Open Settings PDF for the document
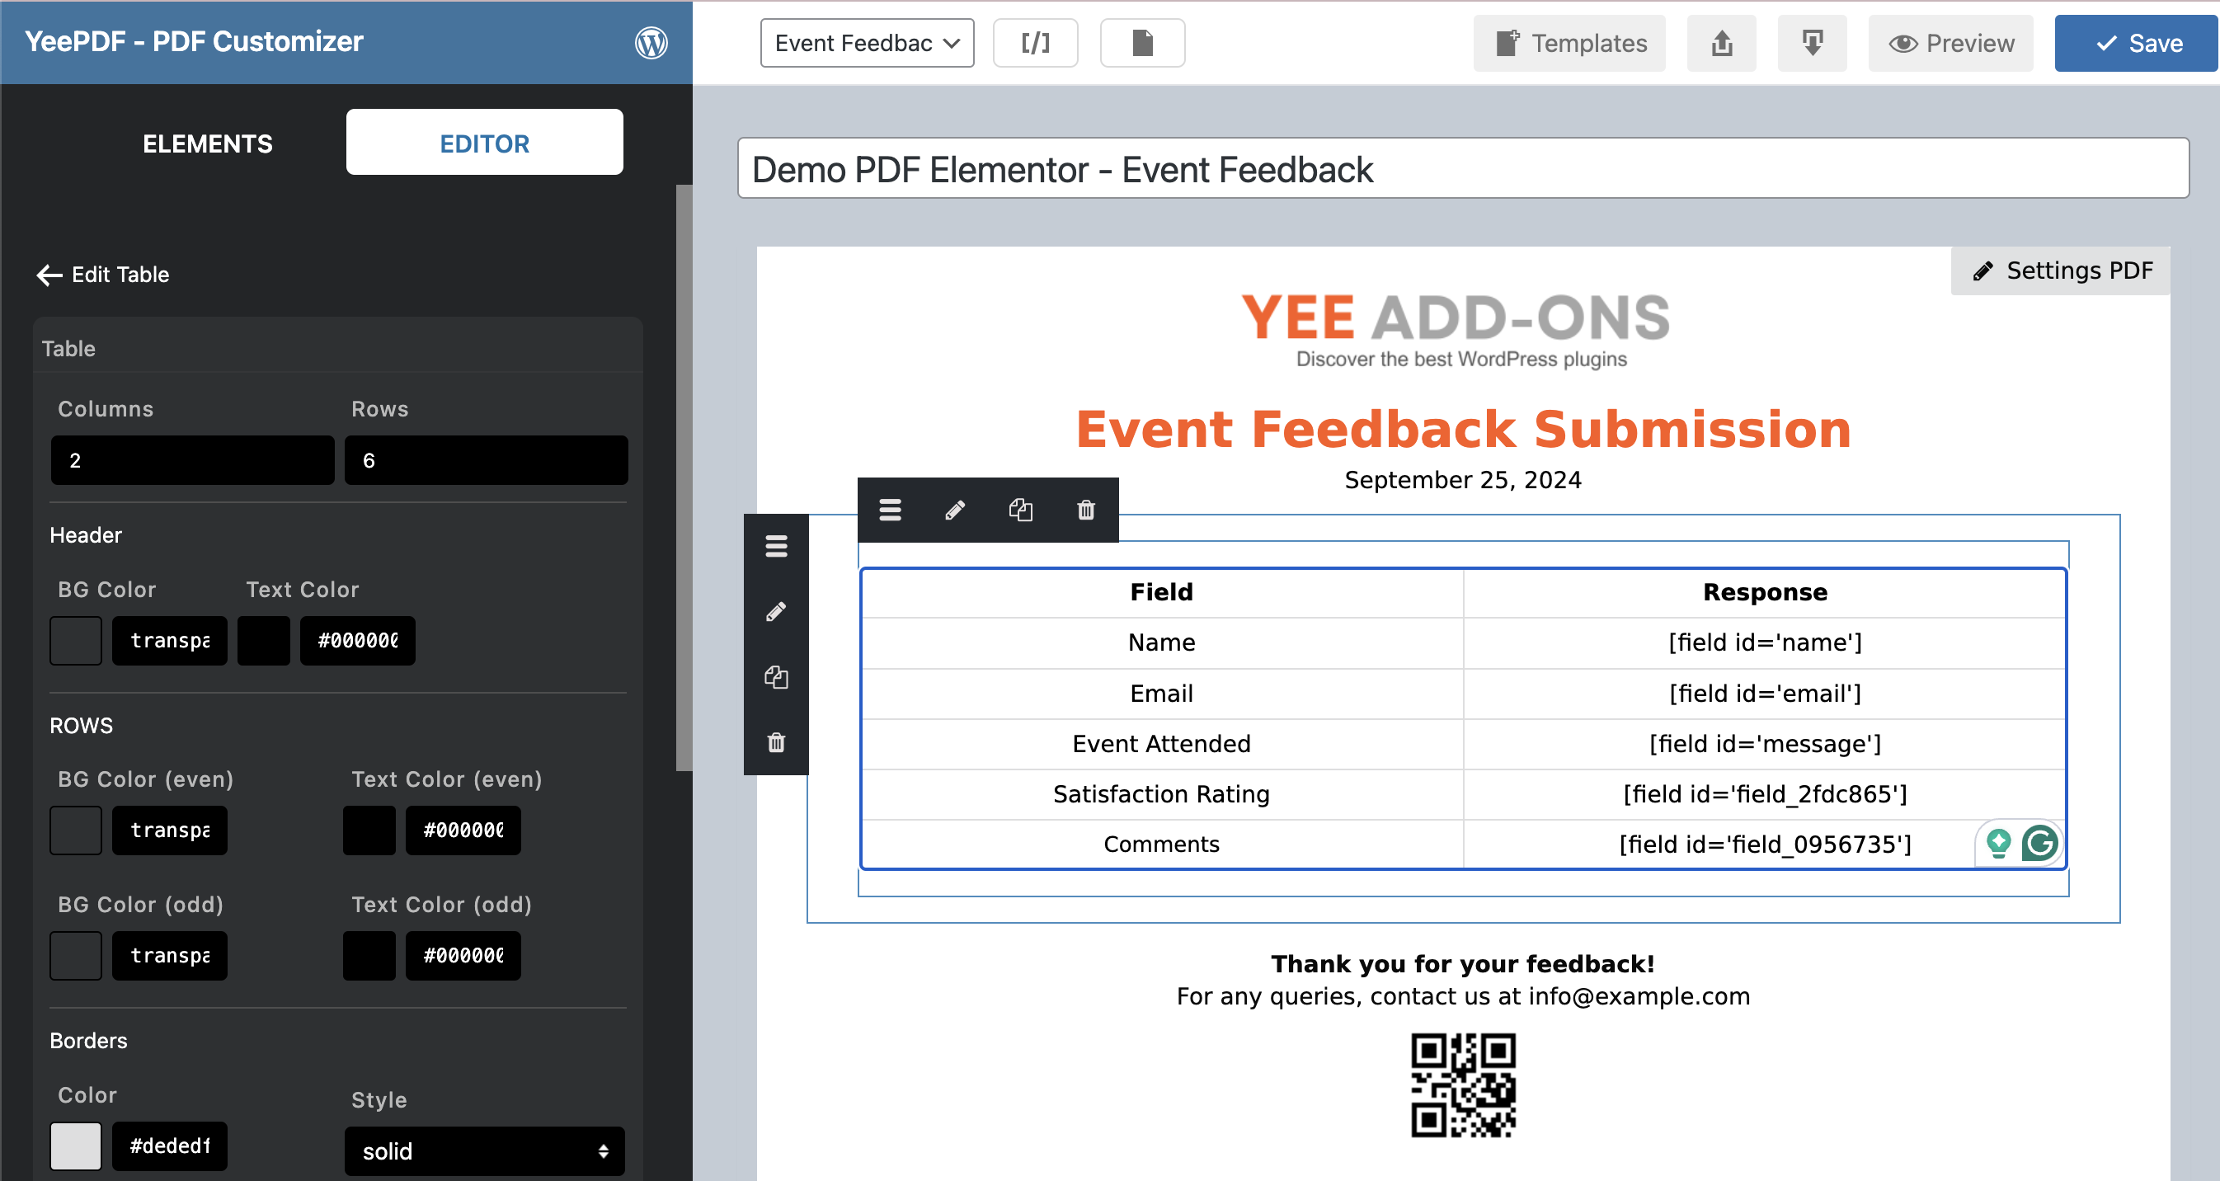The height and width of the screenshot is (1181, 2220). 2061,270
